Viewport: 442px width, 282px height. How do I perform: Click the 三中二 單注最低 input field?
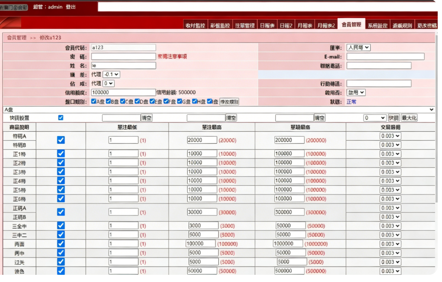tap(124, 235)
